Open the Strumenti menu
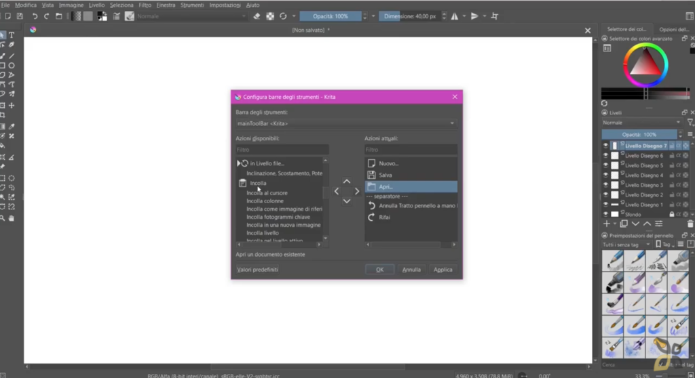695x378 pixels. [192, 5]
